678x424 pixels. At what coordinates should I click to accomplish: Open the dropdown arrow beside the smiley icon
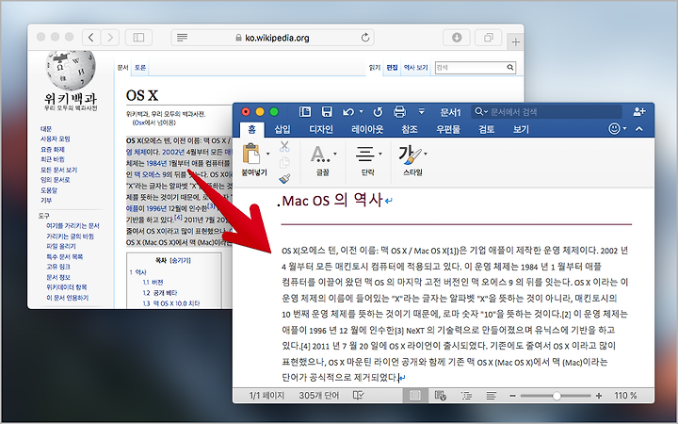624,129
